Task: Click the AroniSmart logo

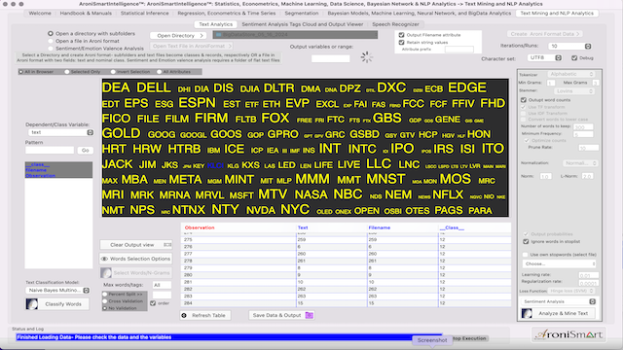Action: click(568, 334)
